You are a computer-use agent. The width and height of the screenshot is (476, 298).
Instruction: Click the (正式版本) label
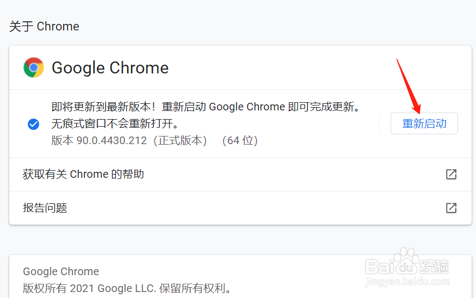tap(180, 140)
